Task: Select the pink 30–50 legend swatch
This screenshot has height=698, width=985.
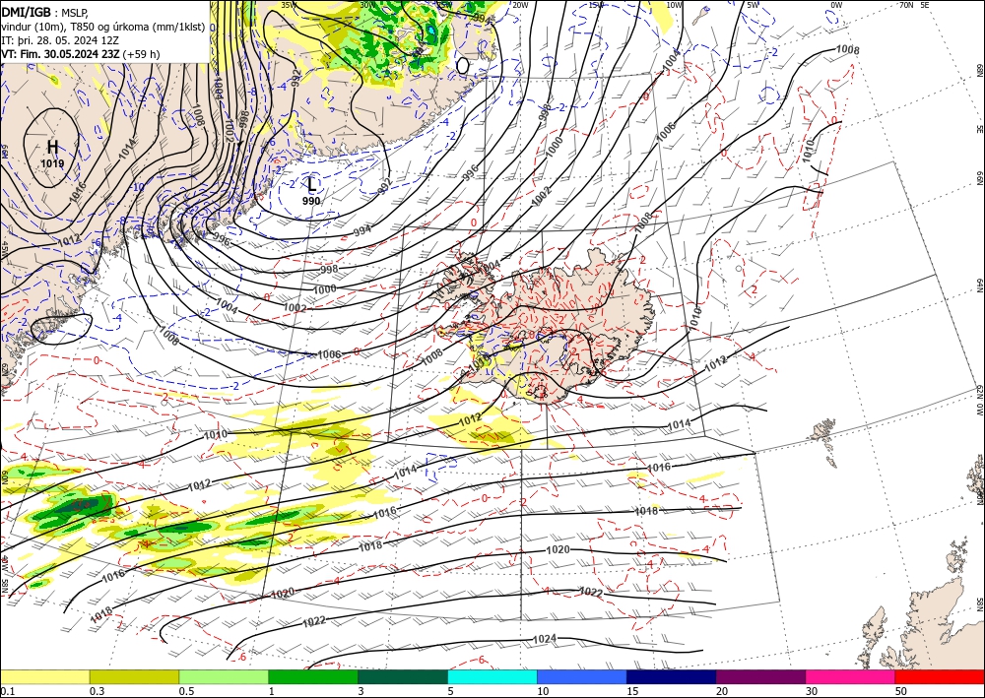Action: pos(851,676)
